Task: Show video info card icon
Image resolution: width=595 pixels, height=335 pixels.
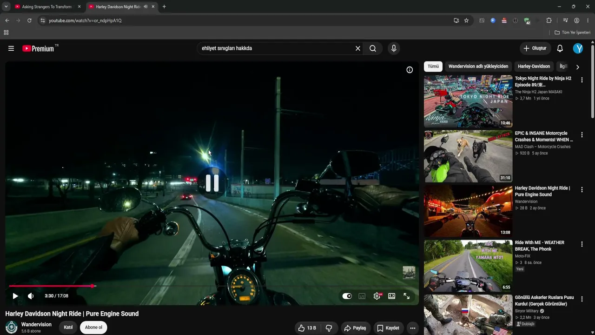Action: (x=410, y=70)
